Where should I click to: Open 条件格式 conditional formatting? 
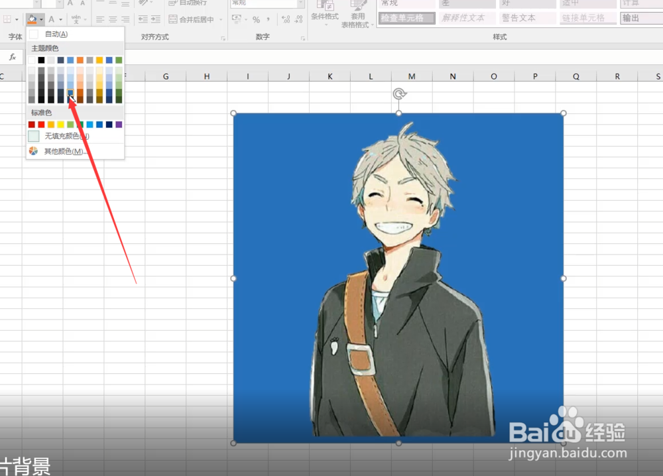coord(325,12)
